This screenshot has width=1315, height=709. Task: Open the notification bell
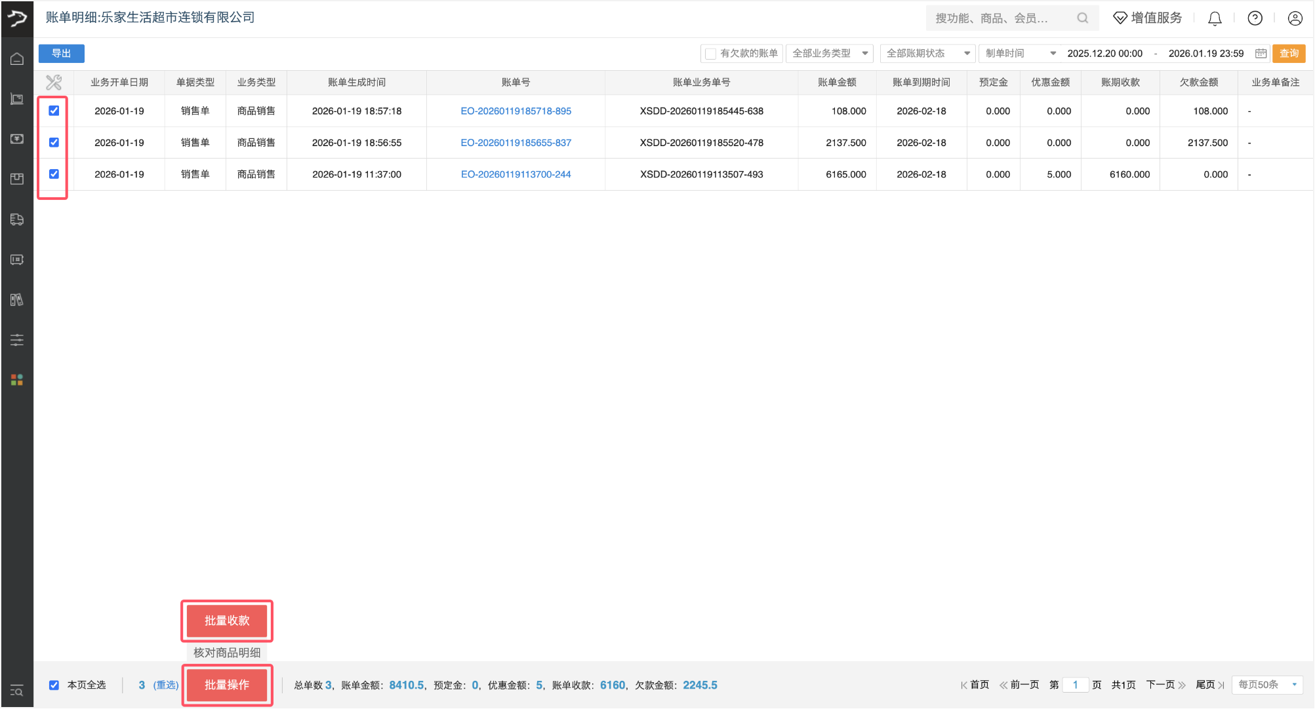[x=1215, y=18]
